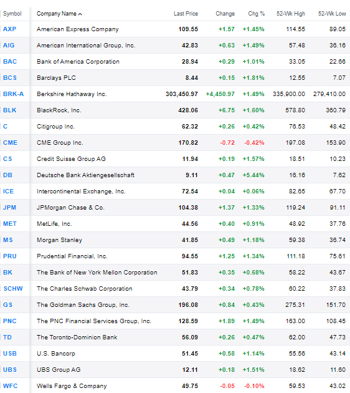Sort by Last Price column header
Image resolution: width=350 pixels, height=393 pixels.
pyautogui.click(x=186, y=14)
